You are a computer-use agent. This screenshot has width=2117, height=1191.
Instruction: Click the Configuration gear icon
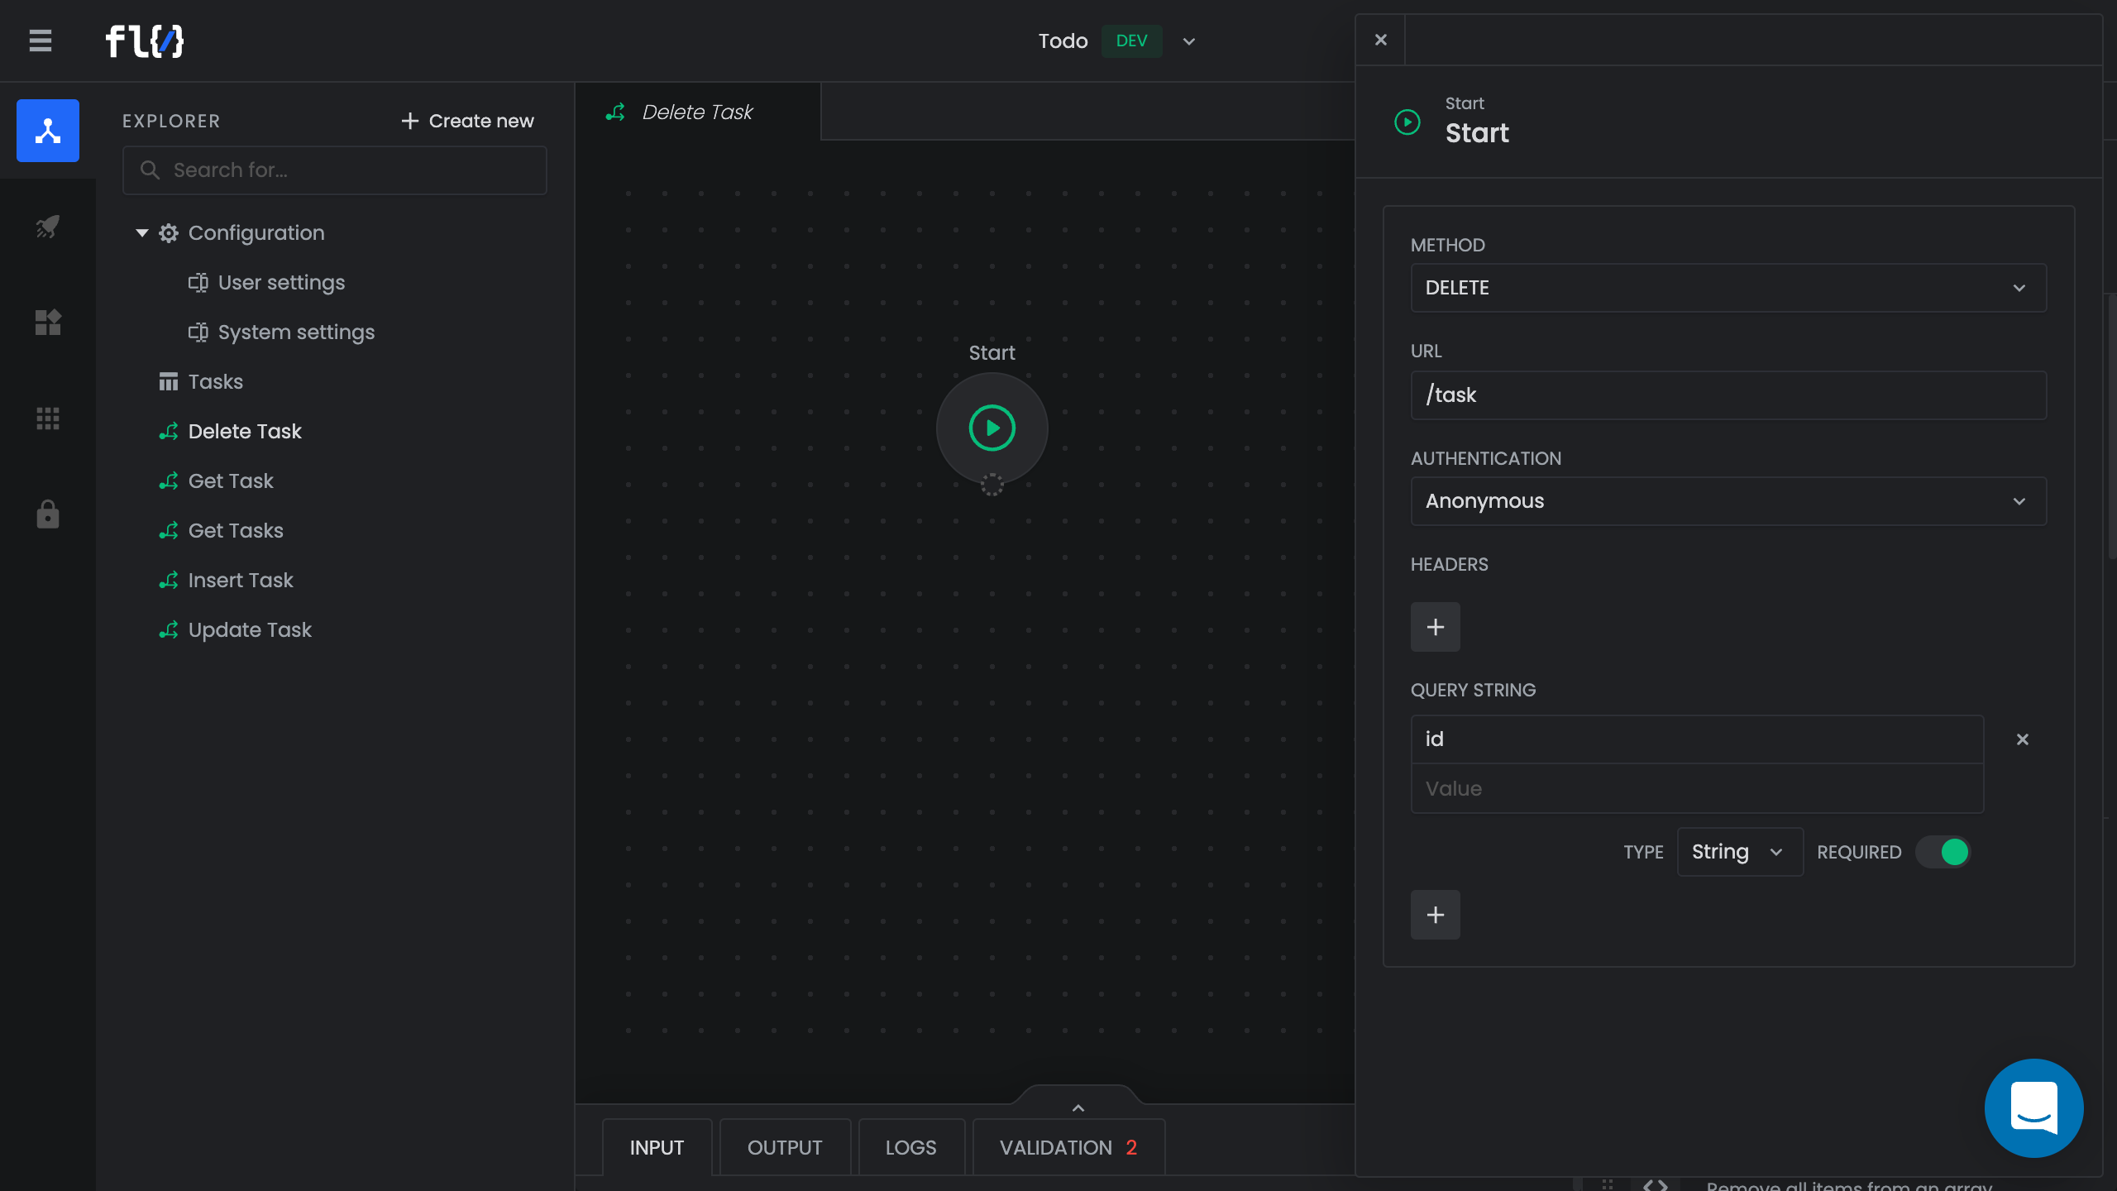[169, 233]
